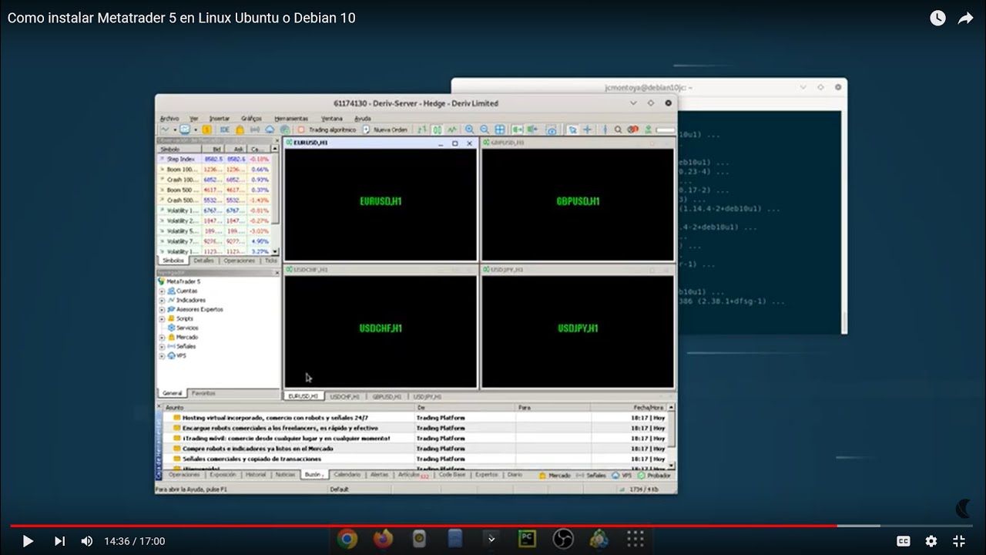
Task: Open the Ayuda menu
Action: (363, 119)
